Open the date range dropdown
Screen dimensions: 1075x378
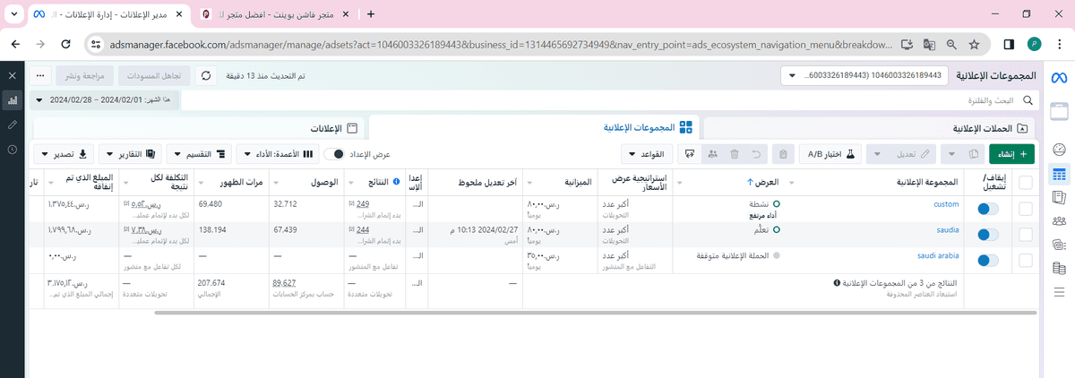(x=88, y=101)
